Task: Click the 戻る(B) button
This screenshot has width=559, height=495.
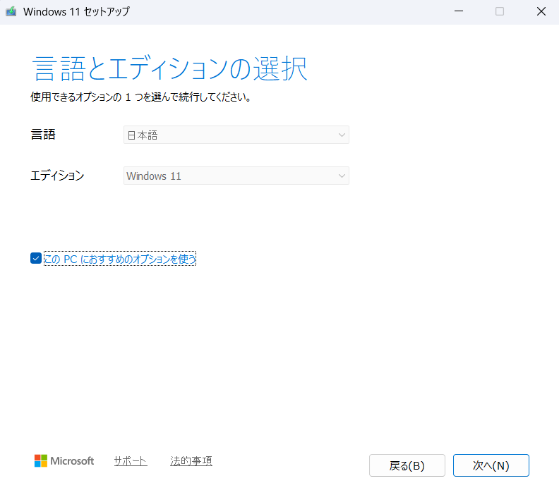Action: pos(407,465)
